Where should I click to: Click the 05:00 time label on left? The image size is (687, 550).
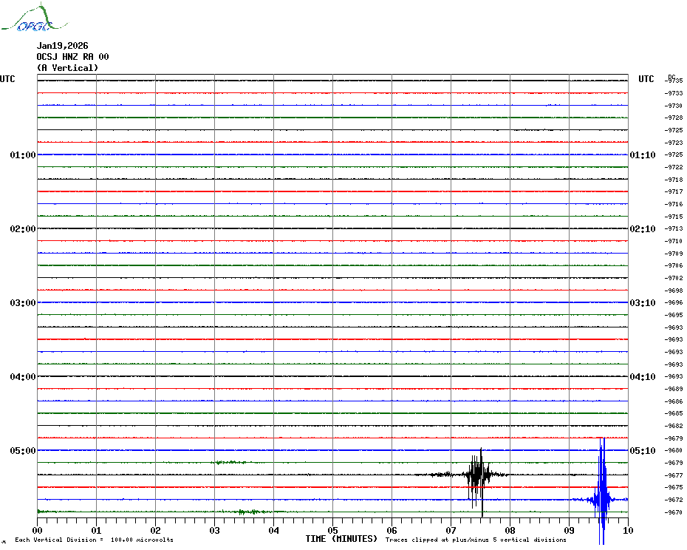pyautogui.click(x=23, y=451)
